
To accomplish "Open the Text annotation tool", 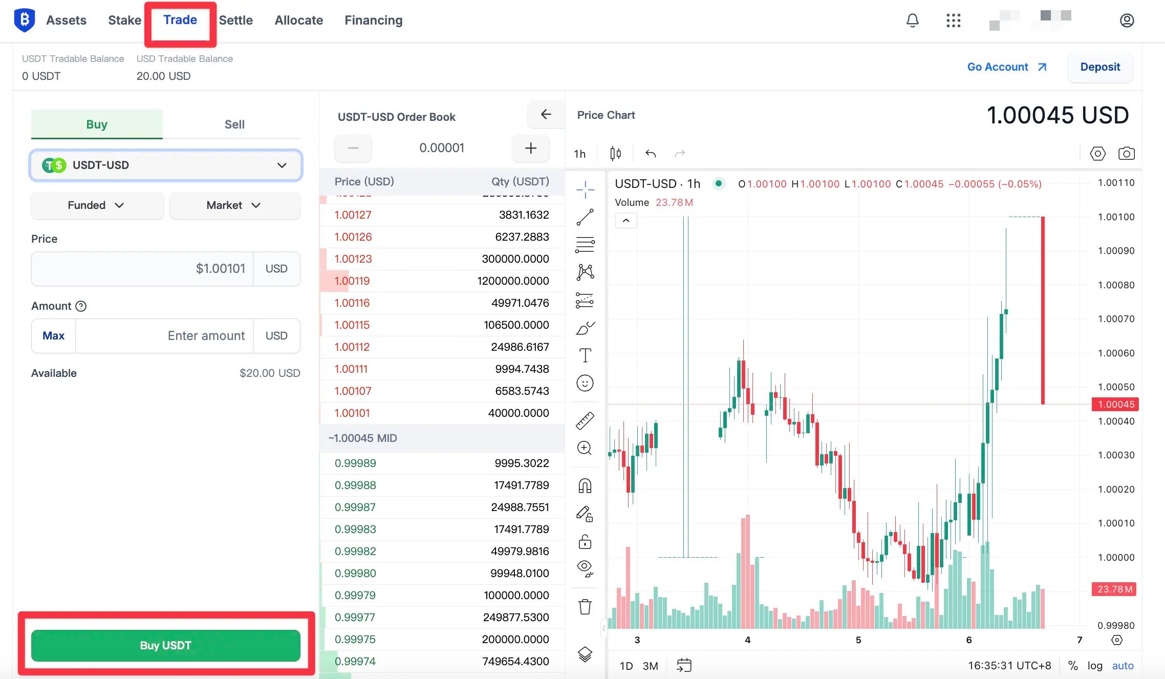I will 585,354.
